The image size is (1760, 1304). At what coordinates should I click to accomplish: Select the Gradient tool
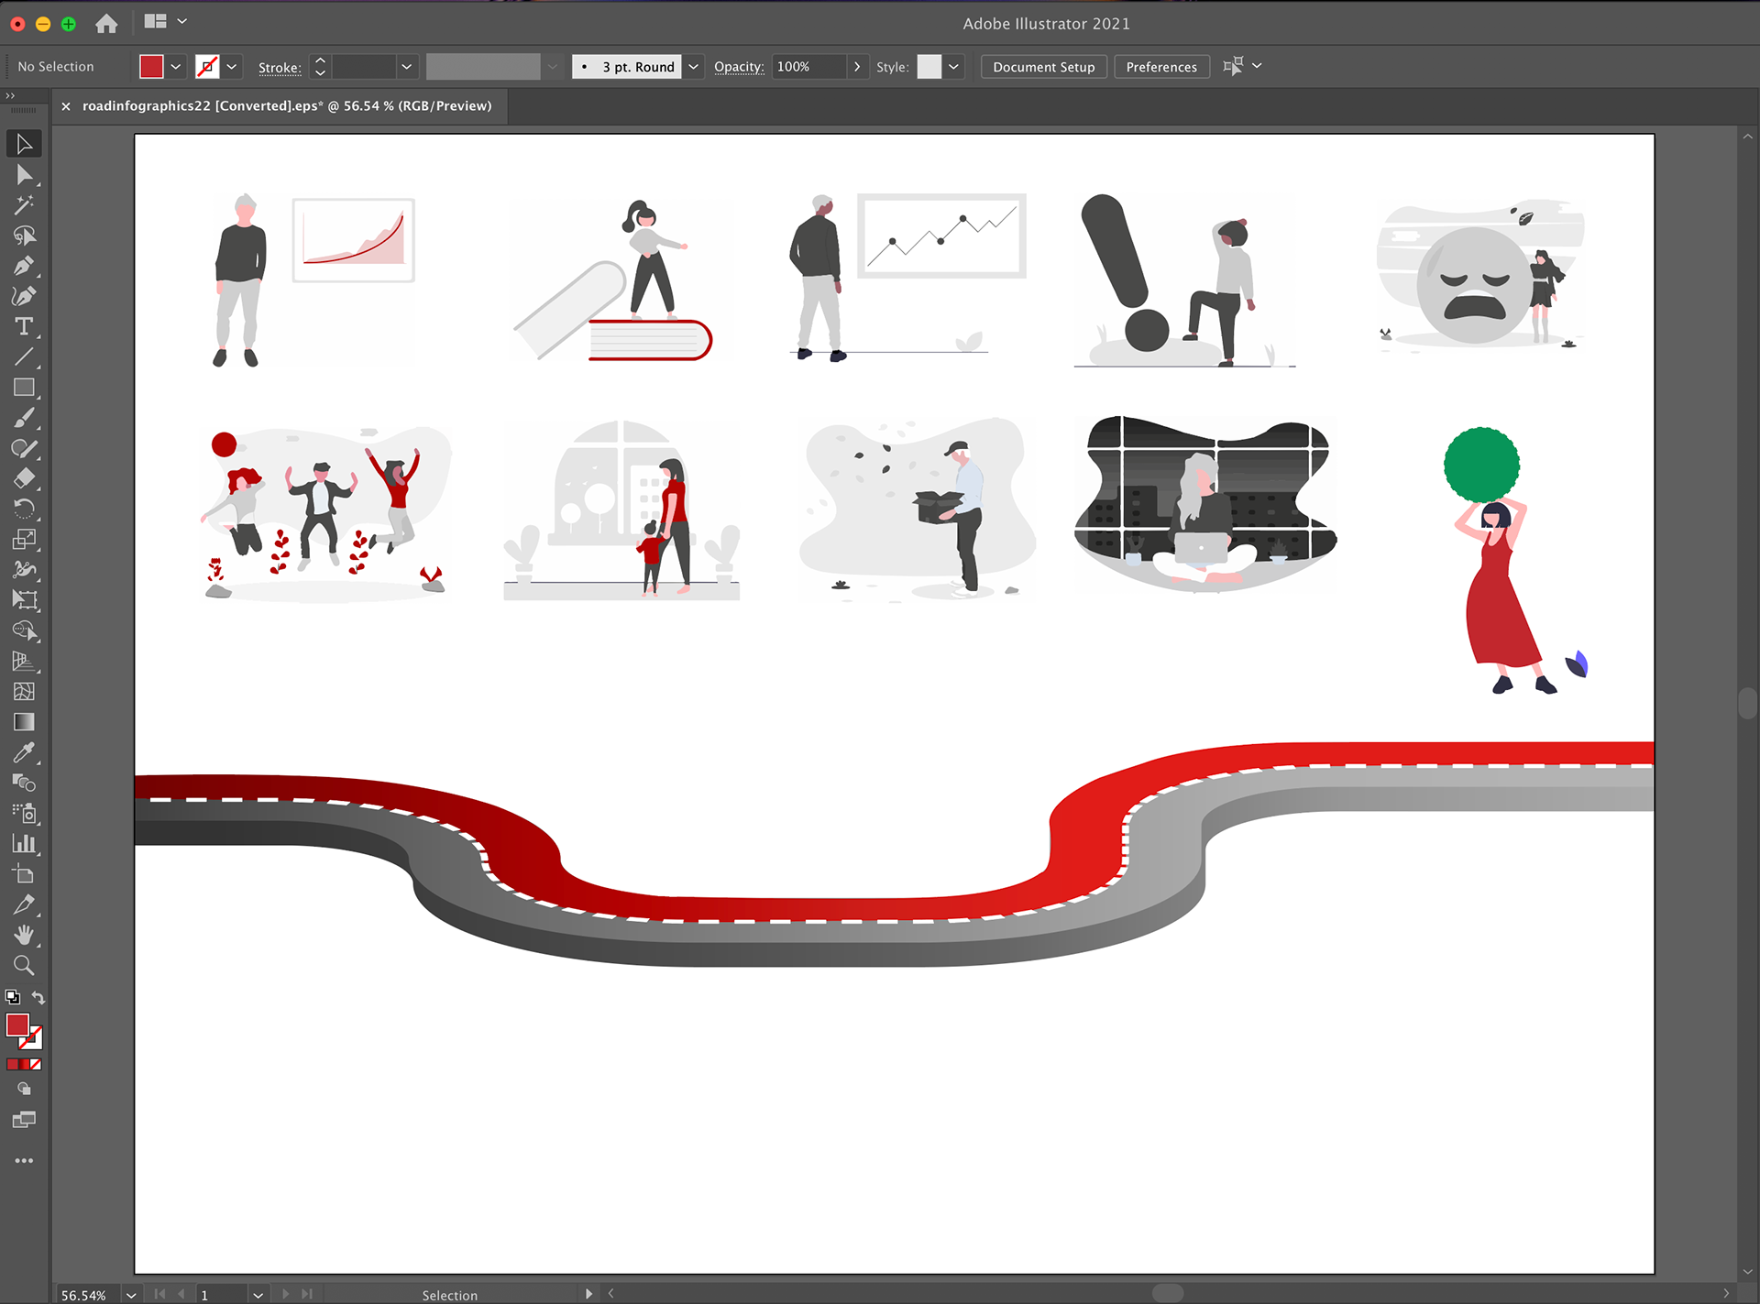[x=25, y=722]
